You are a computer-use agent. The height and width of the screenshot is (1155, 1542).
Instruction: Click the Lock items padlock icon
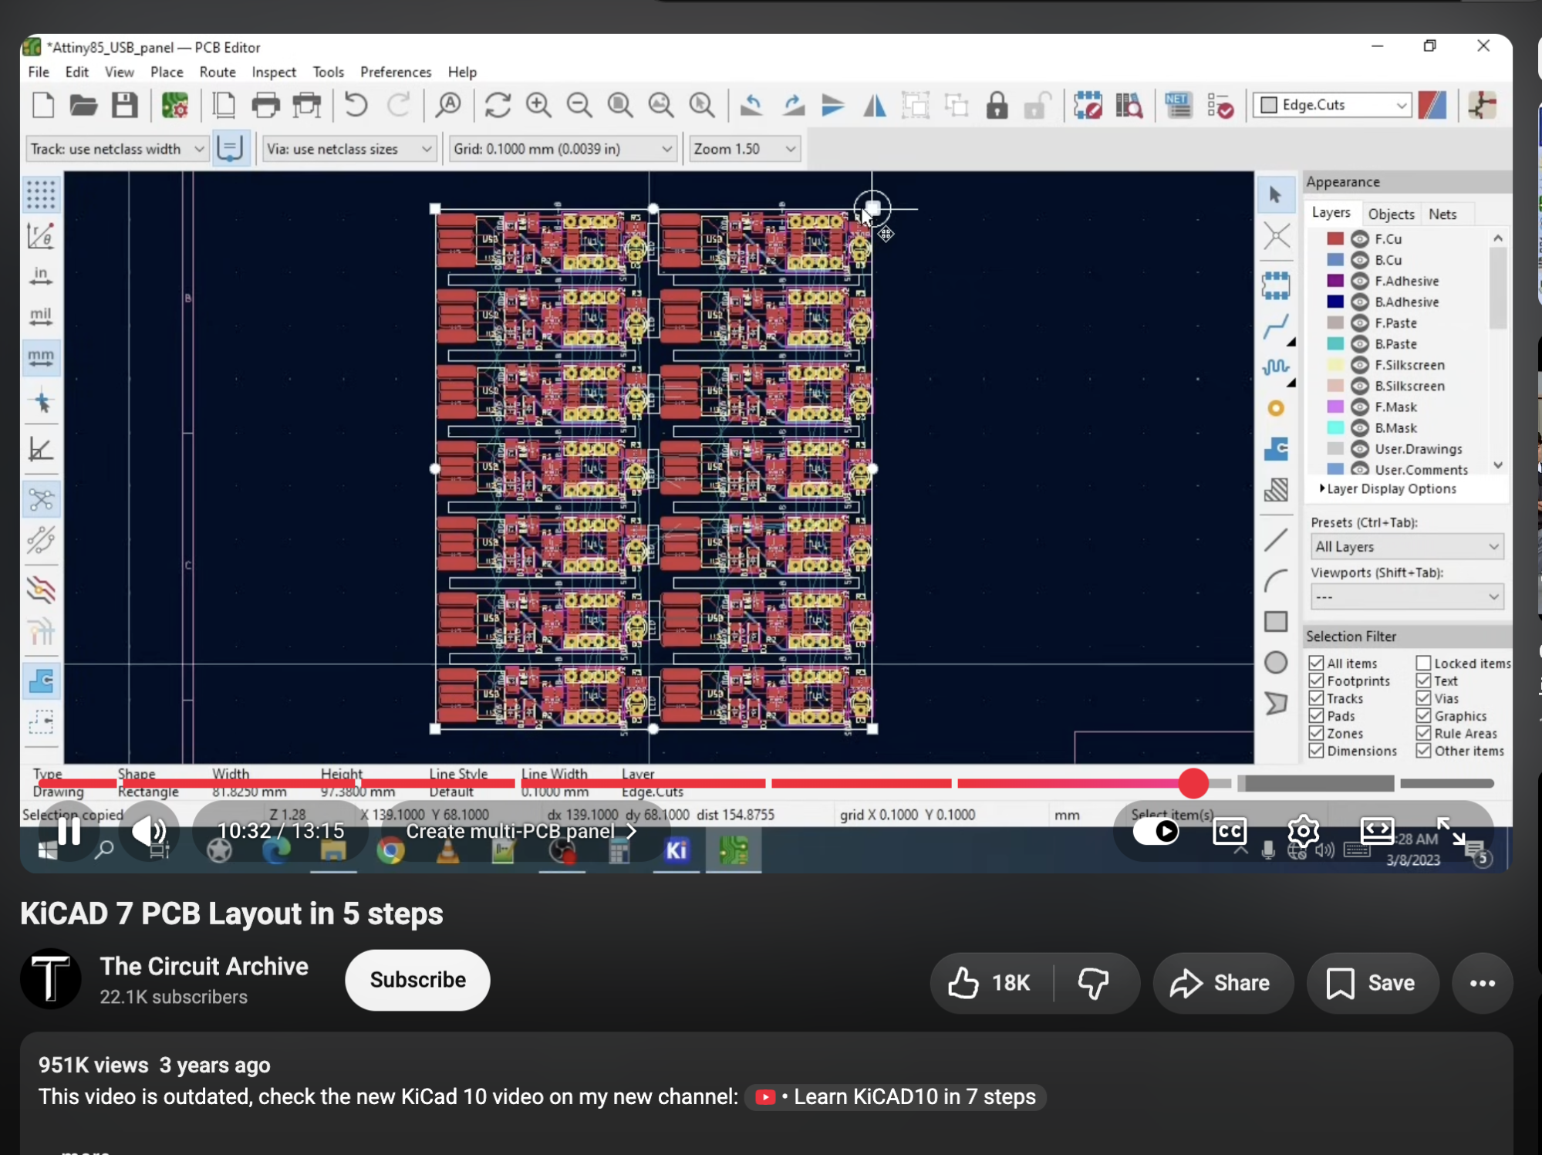click(x=997, y=105)
